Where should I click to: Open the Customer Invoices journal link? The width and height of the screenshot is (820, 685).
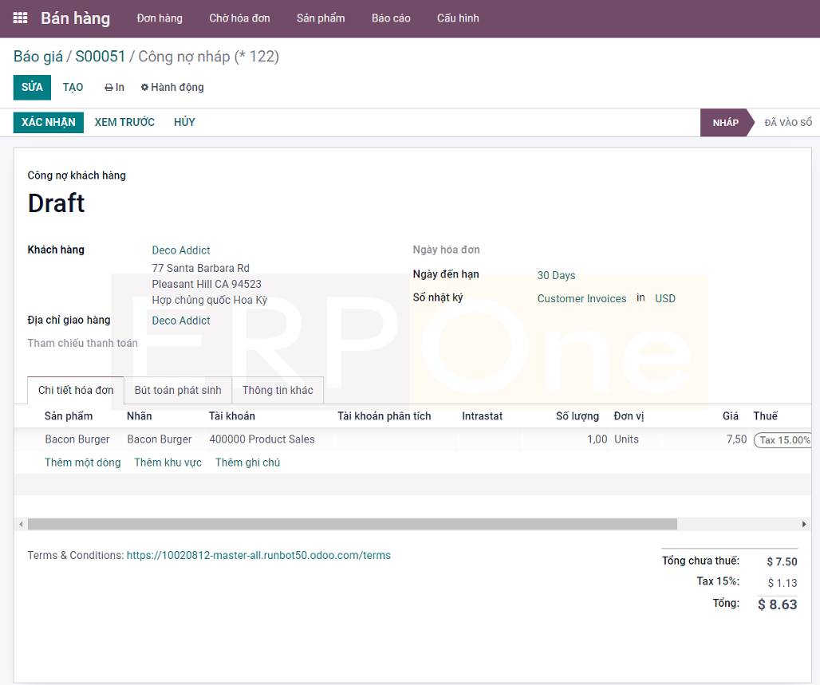[581, 298]
